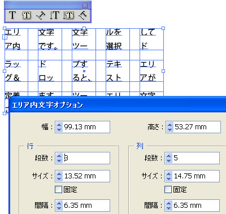
Task: Click the text cell reading 文字ツー
Action: coord(84,39)
